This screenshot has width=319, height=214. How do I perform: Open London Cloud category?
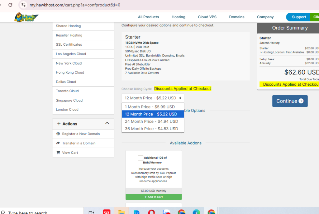tap(83, 110)
